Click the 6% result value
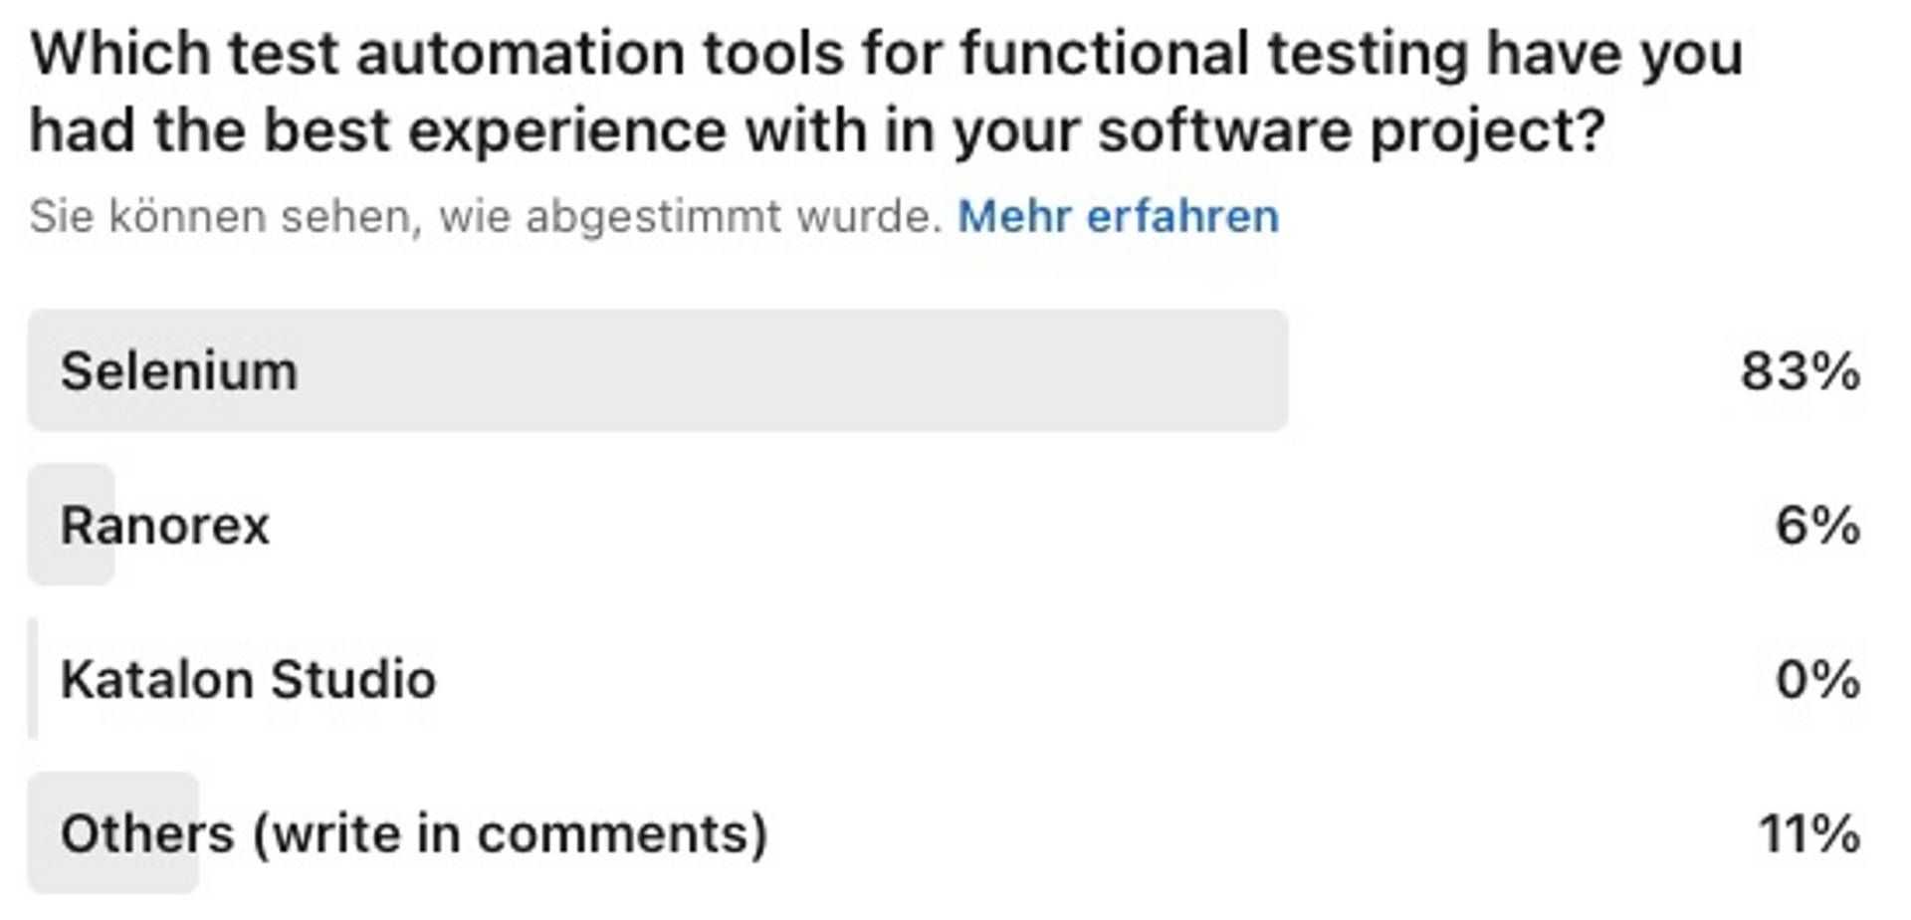This screenshot has height=920, width=1911. (1816, 525)
